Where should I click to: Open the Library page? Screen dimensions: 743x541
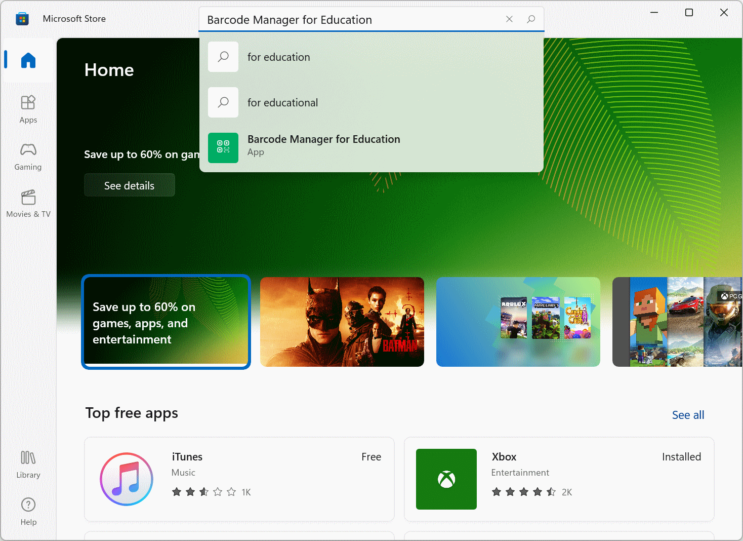(28, 465)
